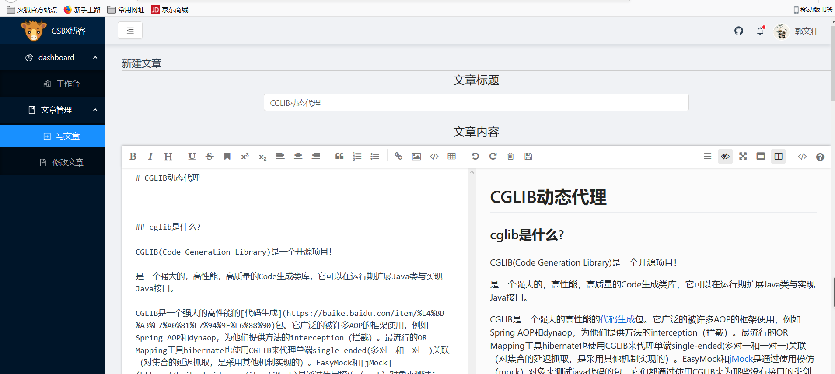Screen dimensions: 835x374
Task: Collapse the dashboard menu chevron
Action: [x=95, y=57]
